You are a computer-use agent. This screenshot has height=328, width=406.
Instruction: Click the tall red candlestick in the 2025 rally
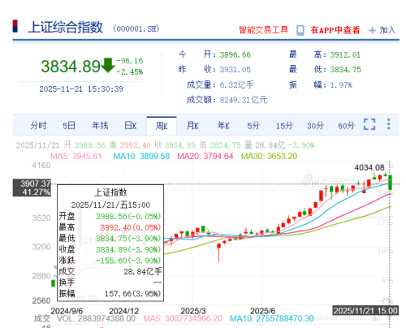(321, 196)
